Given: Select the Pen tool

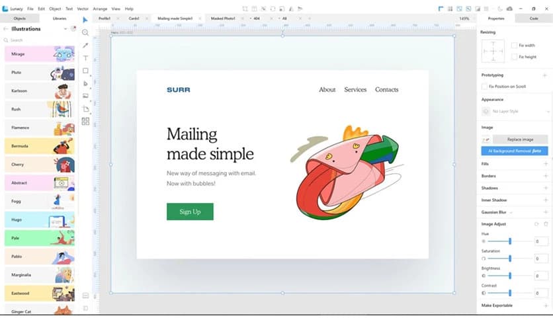Looking at the screenshot, I should click(85, 83).
